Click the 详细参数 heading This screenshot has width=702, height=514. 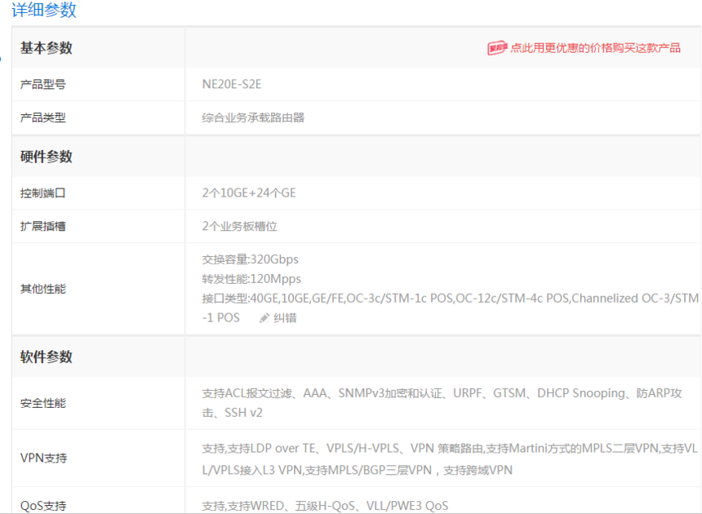point(44,10)
